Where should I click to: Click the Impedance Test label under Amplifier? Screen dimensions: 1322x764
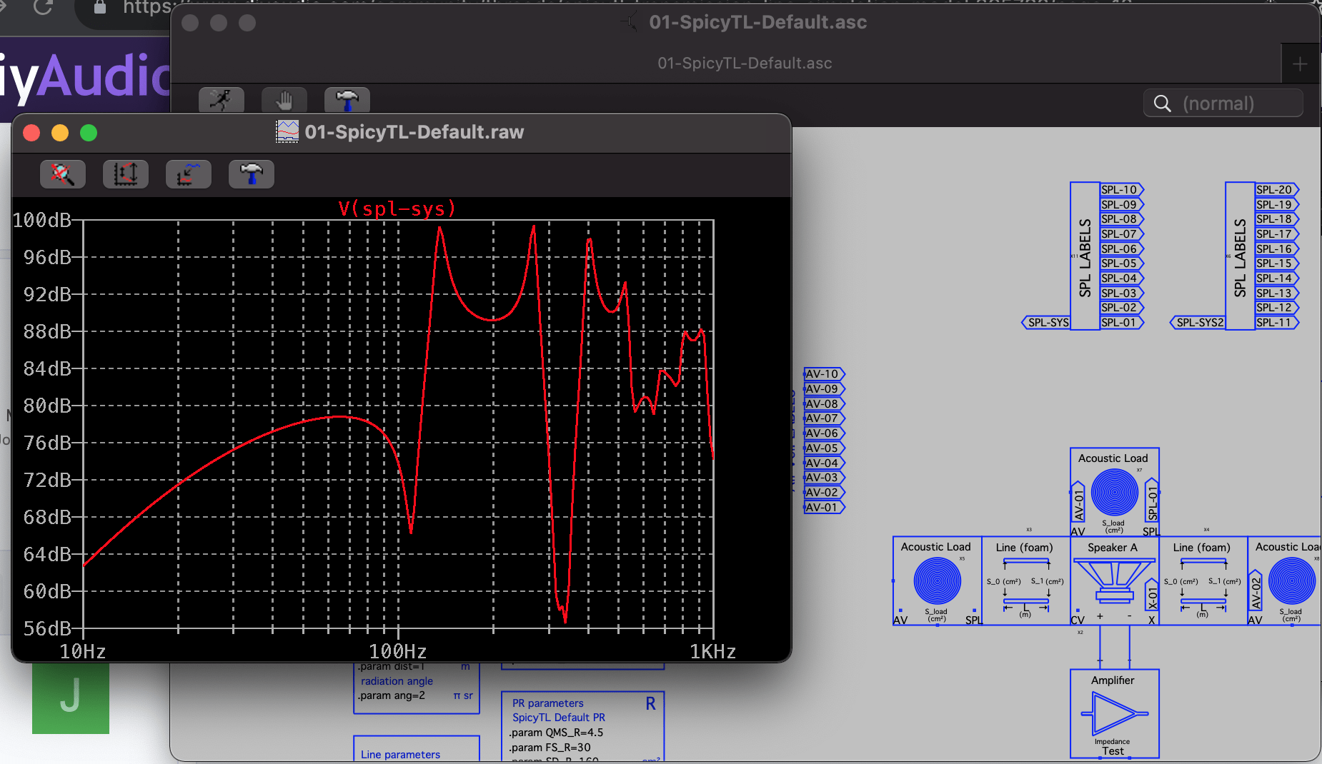(x=1113, y=747)
